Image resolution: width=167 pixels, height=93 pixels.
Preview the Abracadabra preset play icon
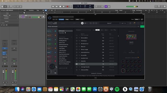(x=77, y=38)
